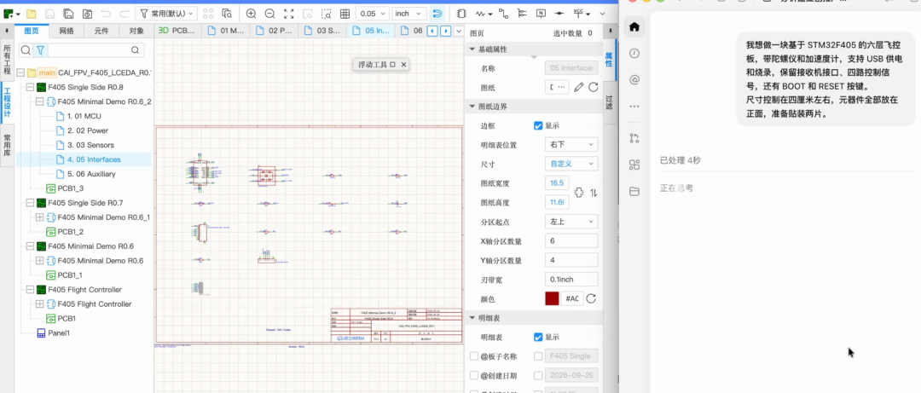Open the 0.05 grid size dropdown
Viewport: 921px width, 393px height.
(372, 14)
